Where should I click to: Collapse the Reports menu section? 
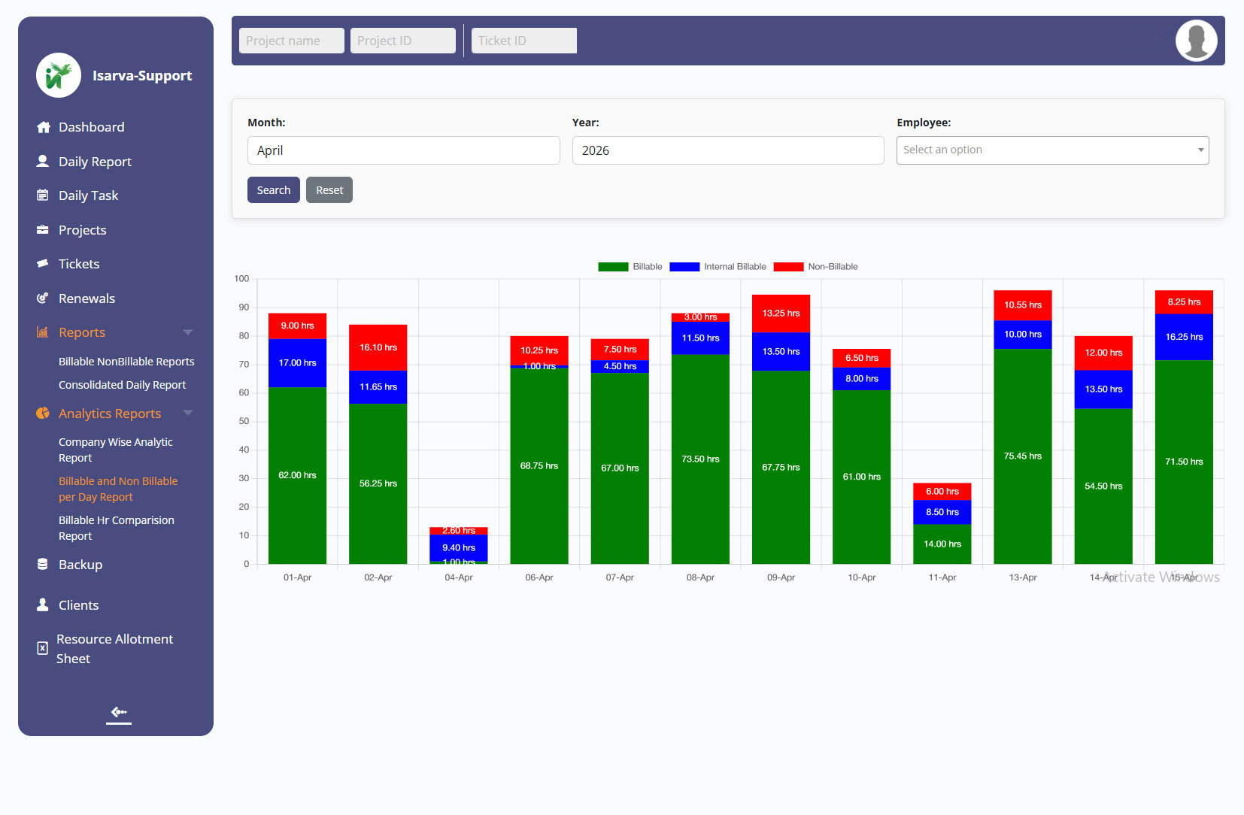(x=188, y=332)
